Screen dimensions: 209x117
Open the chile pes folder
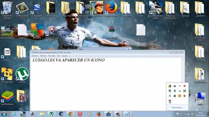(x=200, y=53)
